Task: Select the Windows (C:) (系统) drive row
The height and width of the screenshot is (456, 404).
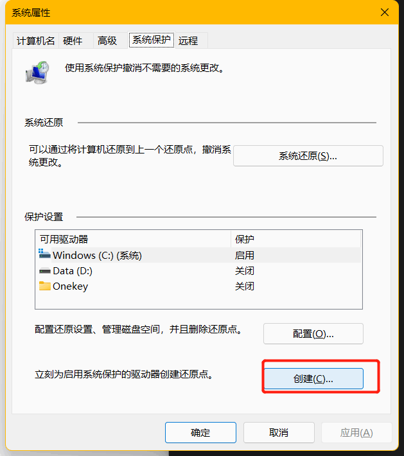Action: click(198, 256)
